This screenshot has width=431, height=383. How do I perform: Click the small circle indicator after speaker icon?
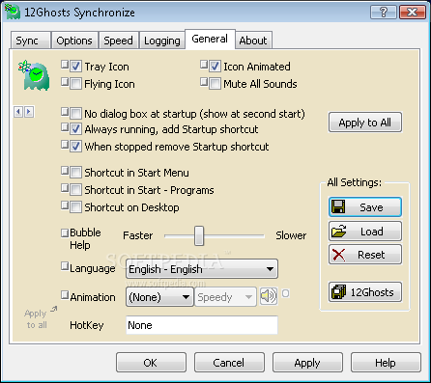tap(285, 293)
